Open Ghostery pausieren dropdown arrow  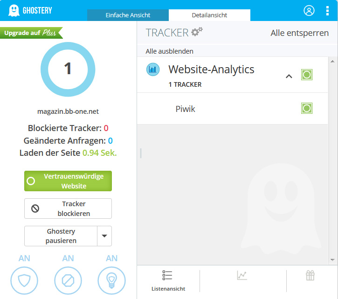pyautogui.click(x=104, y=236)
